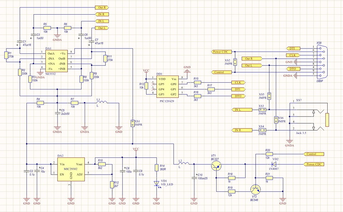Select the Control port beside resistor R20
This screenshot has height=212, width=343.
coord(314,154)
